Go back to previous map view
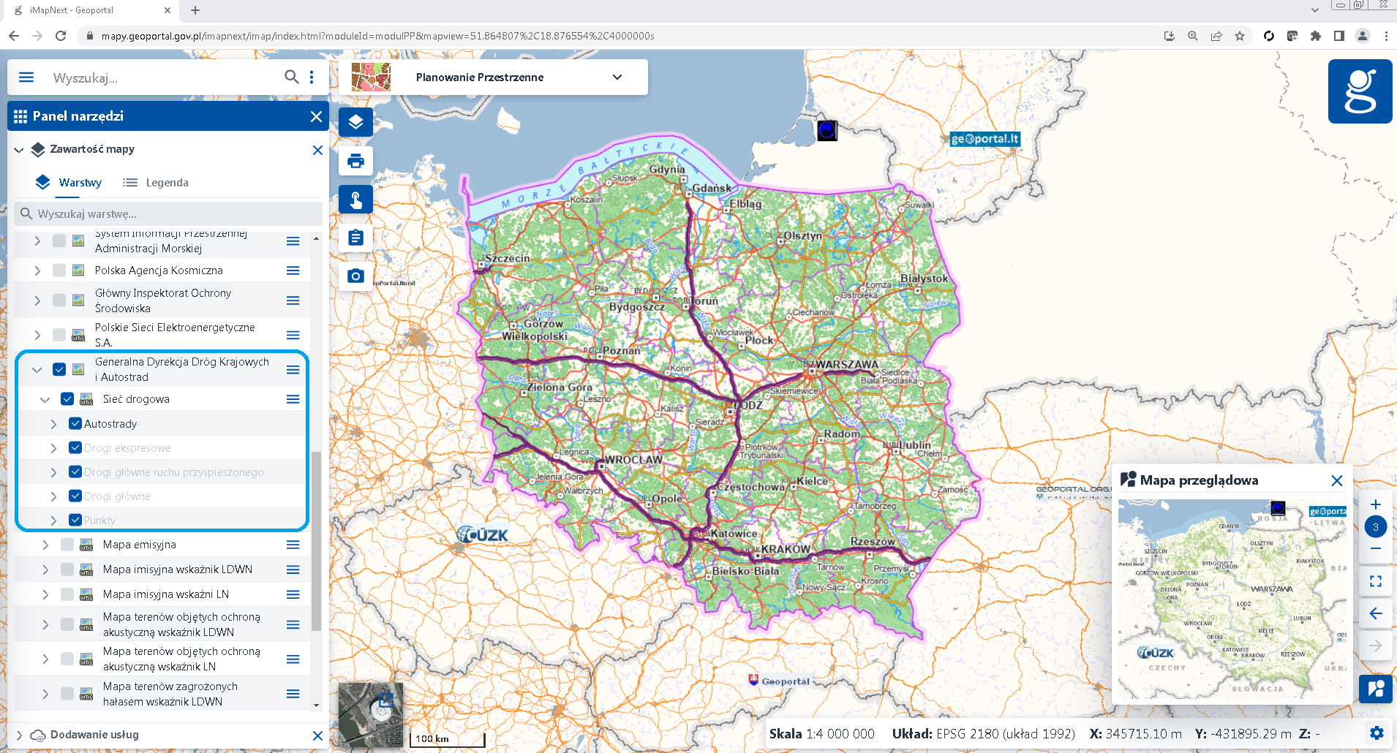1397x753 pixels. (1375, 613)
